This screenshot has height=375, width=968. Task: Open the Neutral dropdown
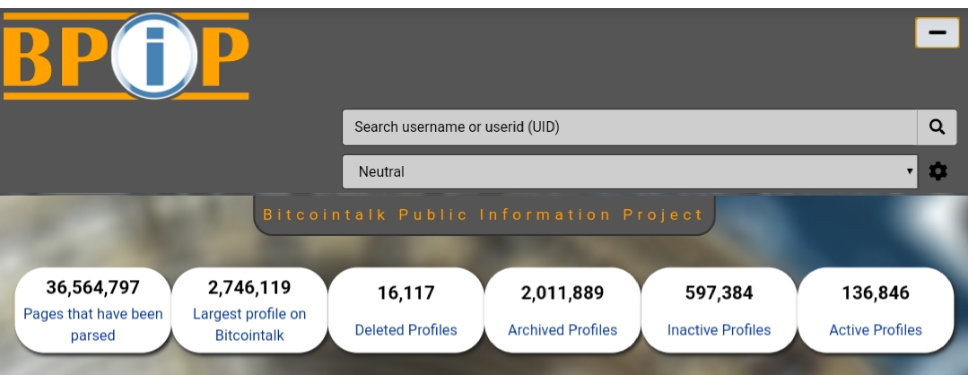(x=630, y=171)
